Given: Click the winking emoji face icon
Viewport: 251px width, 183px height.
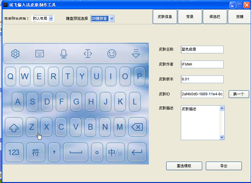Looking at the screenshot, I should coord(112,54).
